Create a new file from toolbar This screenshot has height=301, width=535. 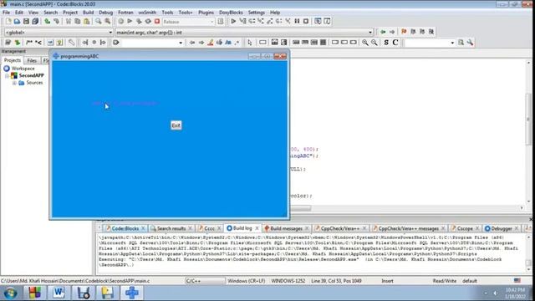click(x=8, y=22)
